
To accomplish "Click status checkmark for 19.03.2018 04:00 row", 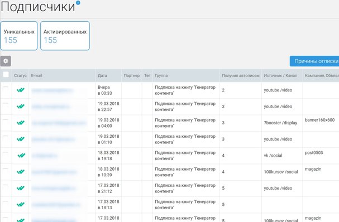I will coord(21,123).
